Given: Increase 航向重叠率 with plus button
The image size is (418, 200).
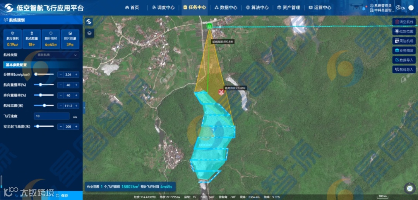Looking at the screenshot, I should pyautogui.click(x=77, y=85).
